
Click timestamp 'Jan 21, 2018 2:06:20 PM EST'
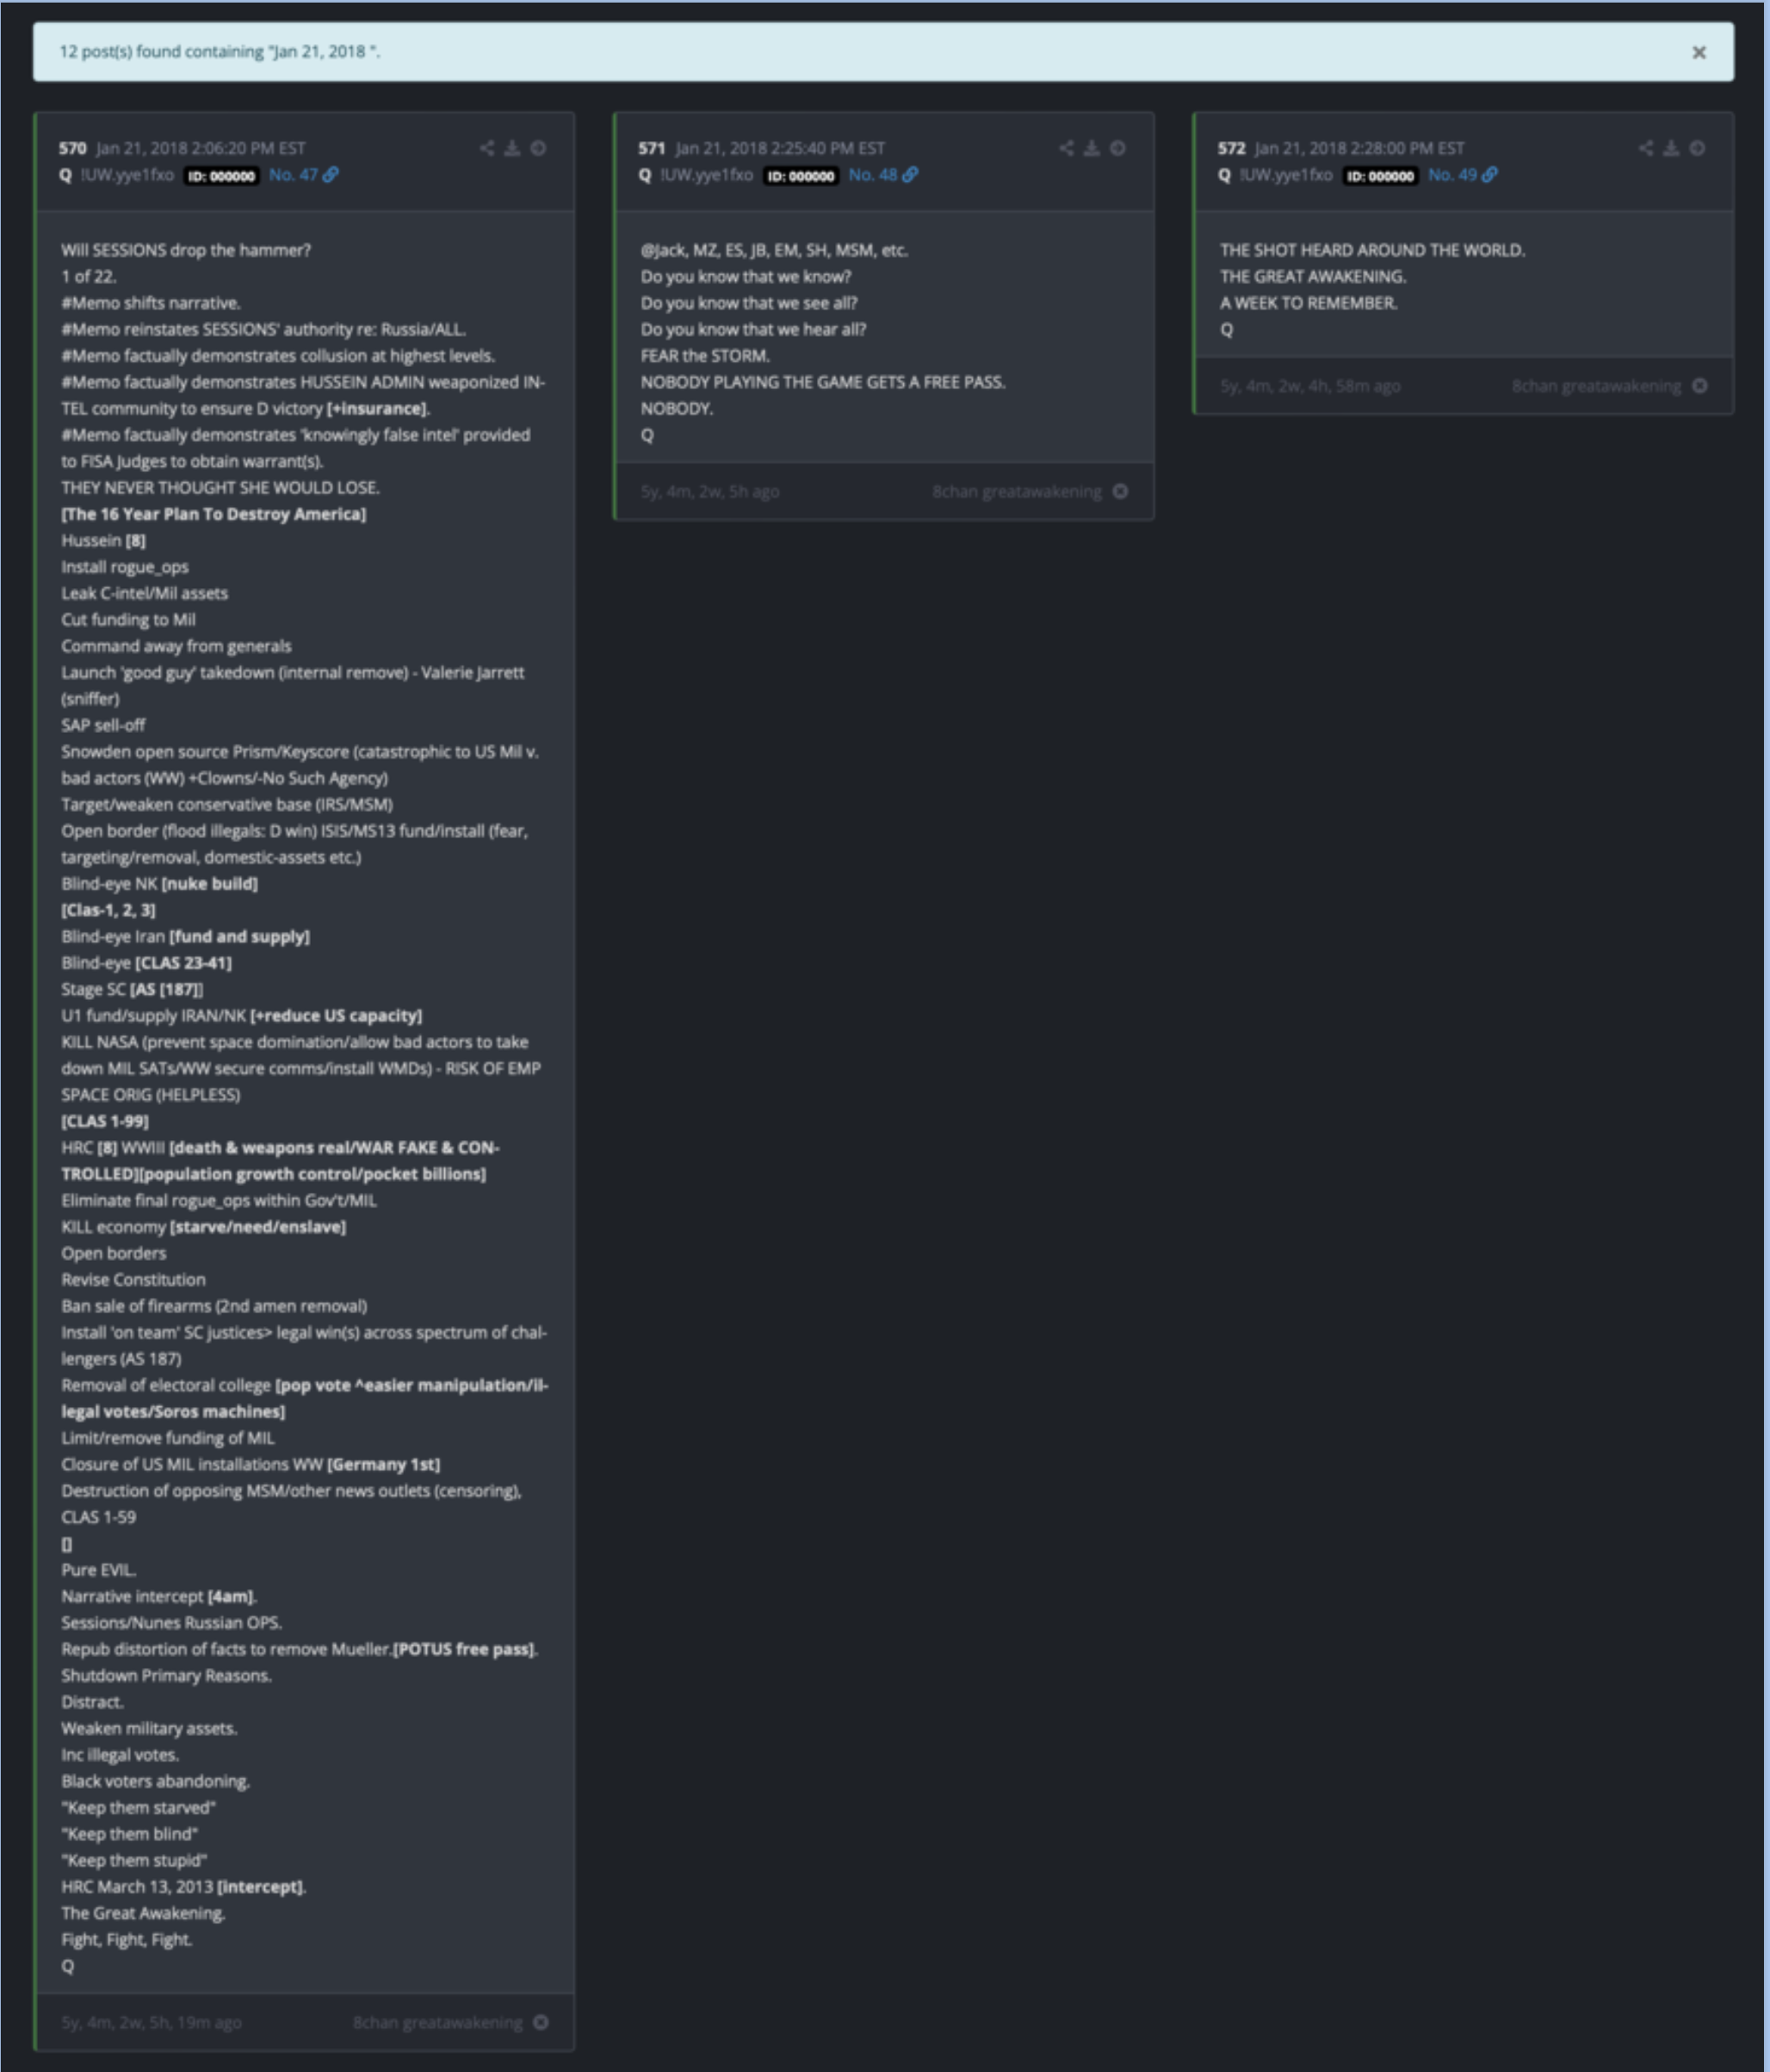coord(201,148)
